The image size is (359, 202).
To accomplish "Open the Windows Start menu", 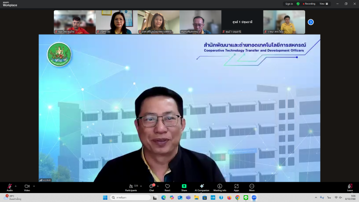I will [x=105, y=198].
